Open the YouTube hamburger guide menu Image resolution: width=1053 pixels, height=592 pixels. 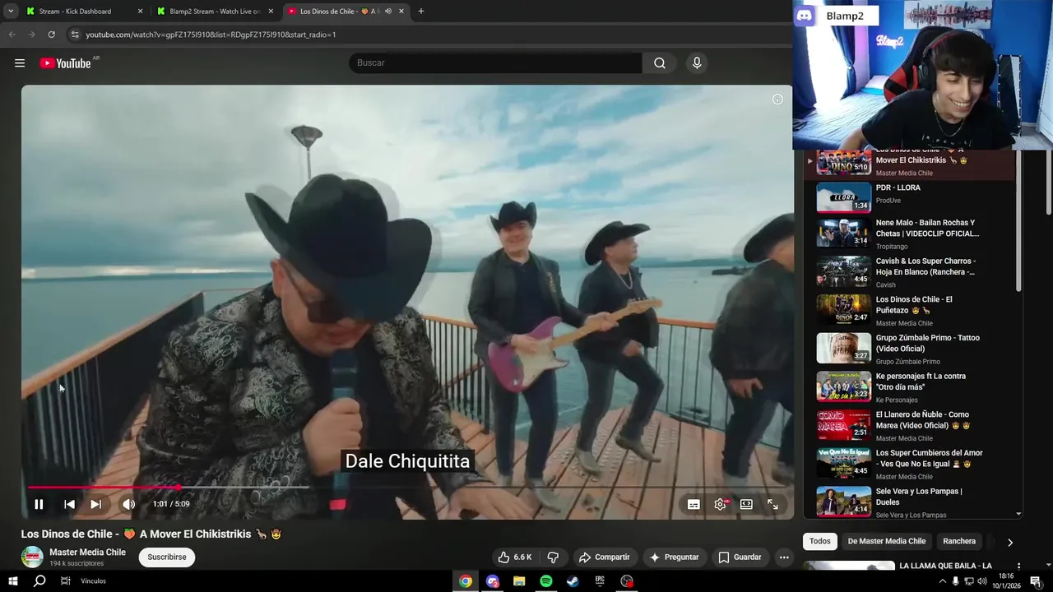click(x=20, y=63)
